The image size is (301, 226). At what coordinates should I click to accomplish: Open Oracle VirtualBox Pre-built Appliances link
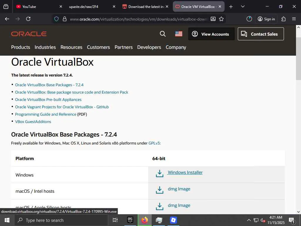coord(48,99)
